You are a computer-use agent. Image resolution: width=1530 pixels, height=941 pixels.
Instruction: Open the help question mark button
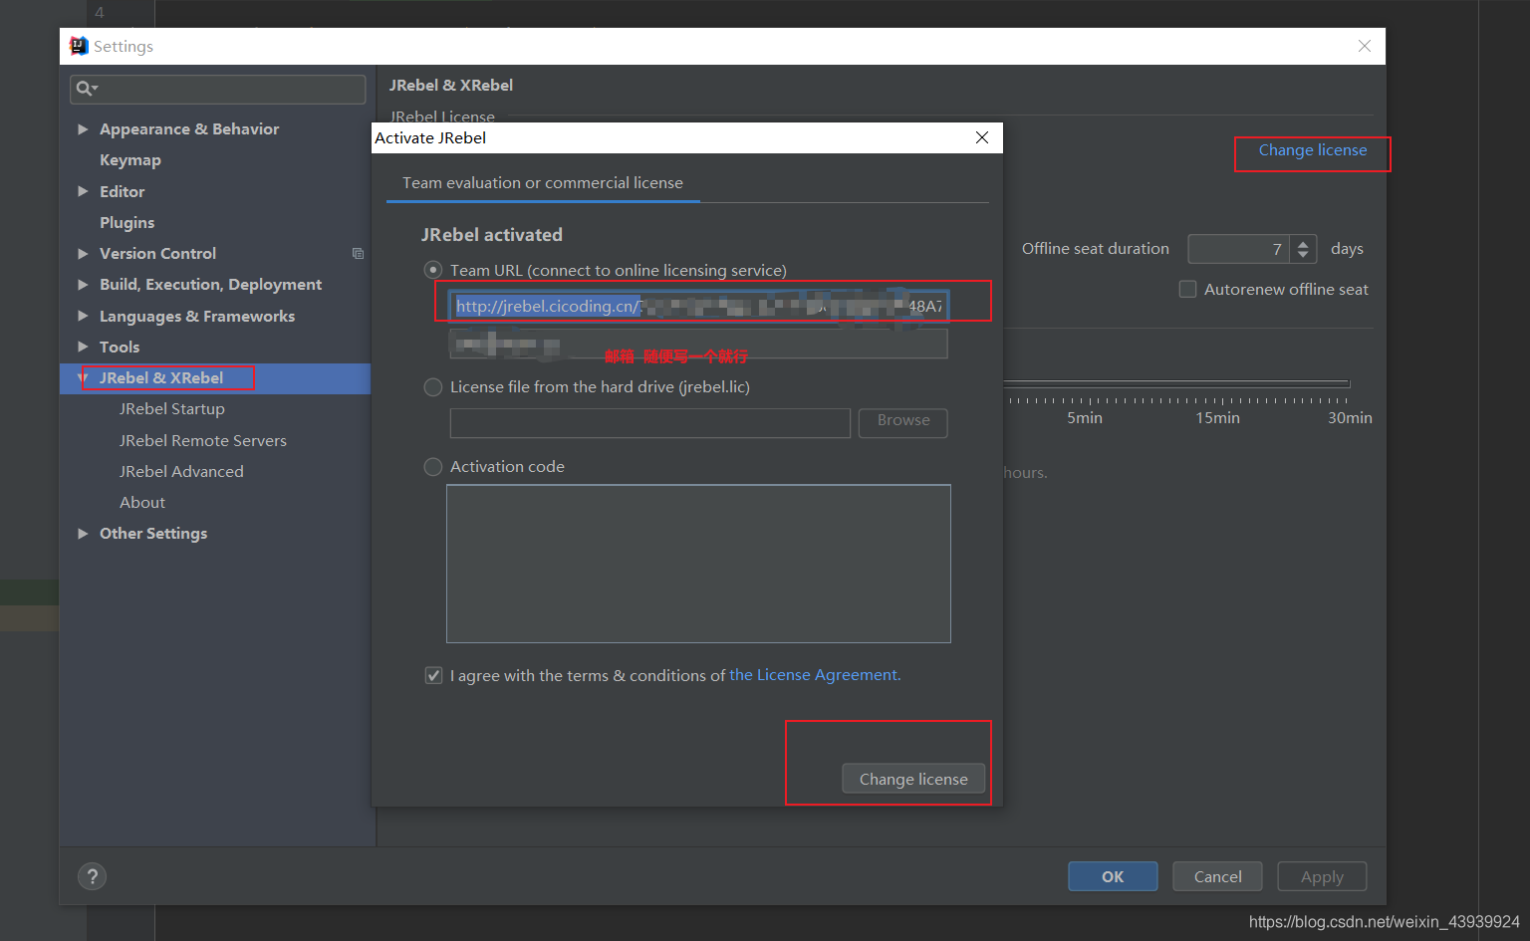(92, 876)
